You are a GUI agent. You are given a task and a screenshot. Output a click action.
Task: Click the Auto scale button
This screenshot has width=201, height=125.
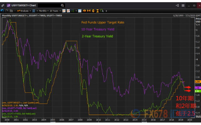click(x=198, y=117)
